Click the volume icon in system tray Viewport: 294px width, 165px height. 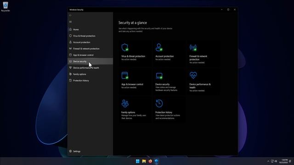point(276,161)
